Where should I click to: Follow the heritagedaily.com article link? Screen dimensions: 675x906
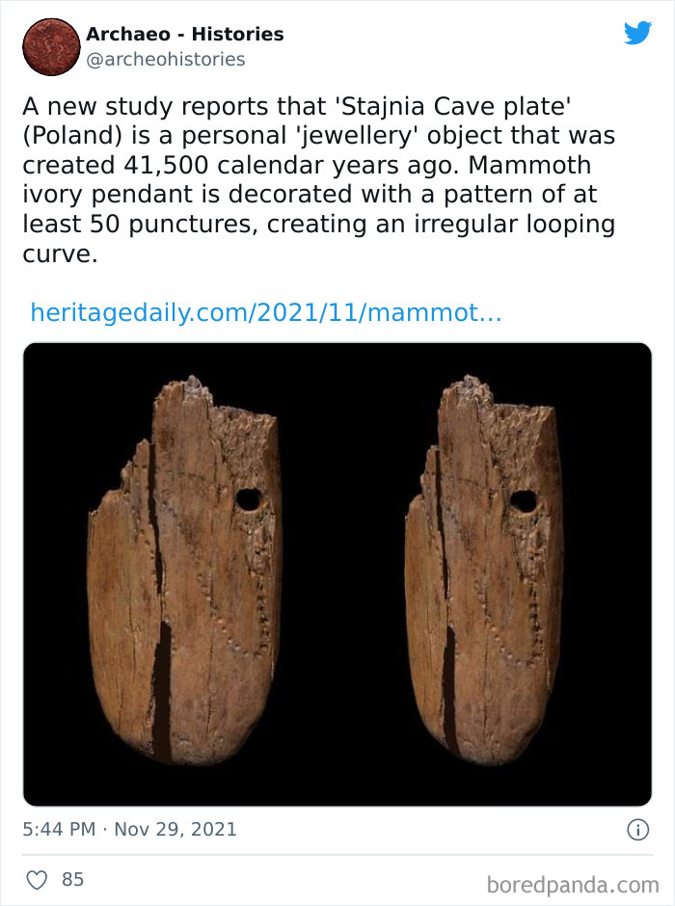(x=266, y=312)
